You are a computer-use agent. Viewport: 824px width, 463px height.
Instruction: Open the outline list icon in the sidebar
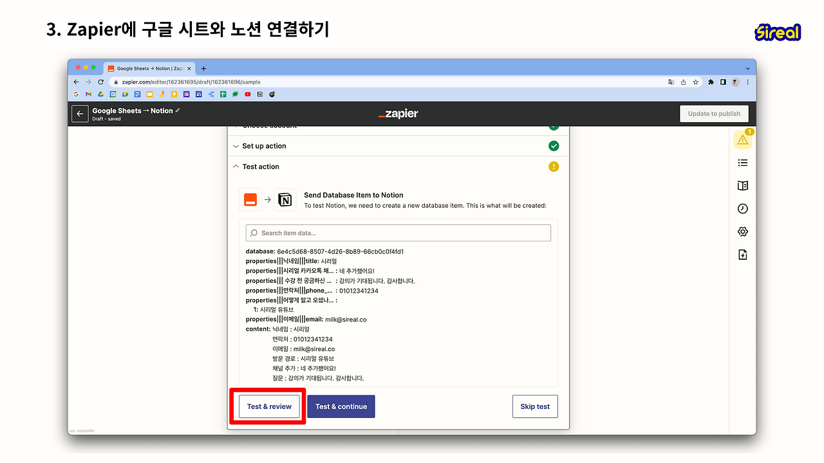pos(743,163)
